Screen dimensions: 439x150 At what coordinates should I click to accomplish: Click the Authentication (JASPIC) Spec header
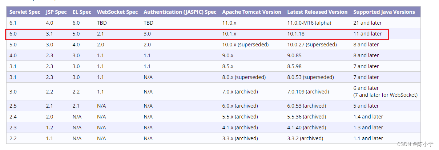(180, 12)
